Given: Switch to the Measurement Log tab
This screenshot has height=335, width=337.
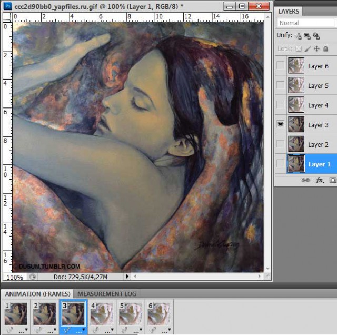Looking at the screenshot, I should [x=107, y=293].
